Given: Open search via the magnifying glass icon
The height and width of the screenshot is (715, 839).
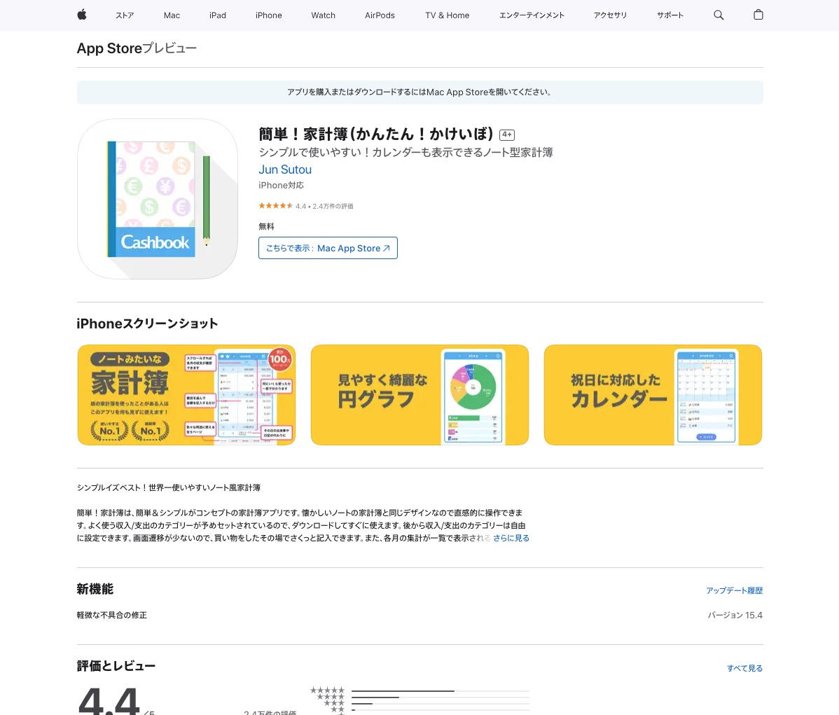Looking at the screenshot, I should click(719, 15).
